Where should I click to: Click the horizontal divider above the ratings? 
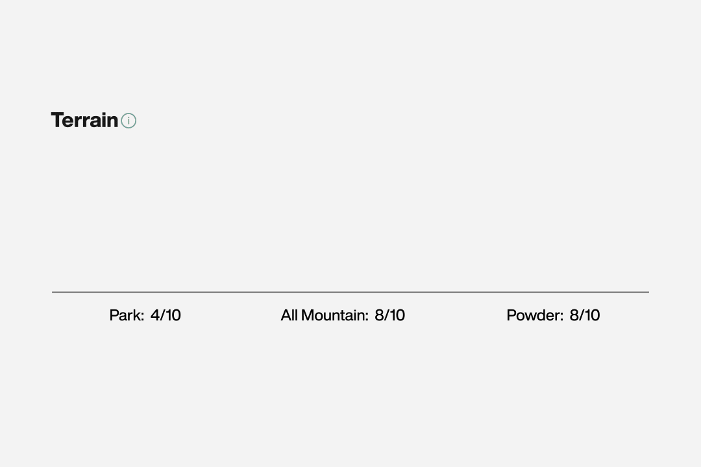[x=350, y=292]
